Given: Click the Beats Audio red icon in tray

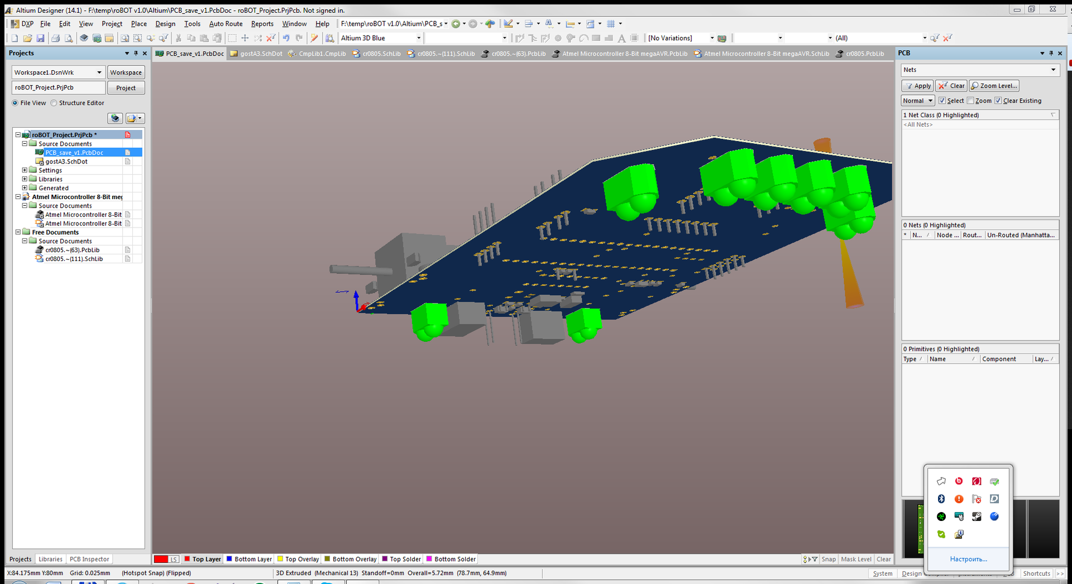Looking at the screenshot, I should [x=959, y=481].
